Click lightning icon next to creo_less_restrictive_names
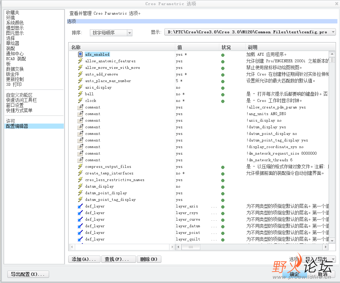The image size is (340, 283). click(x=80, y=180)
